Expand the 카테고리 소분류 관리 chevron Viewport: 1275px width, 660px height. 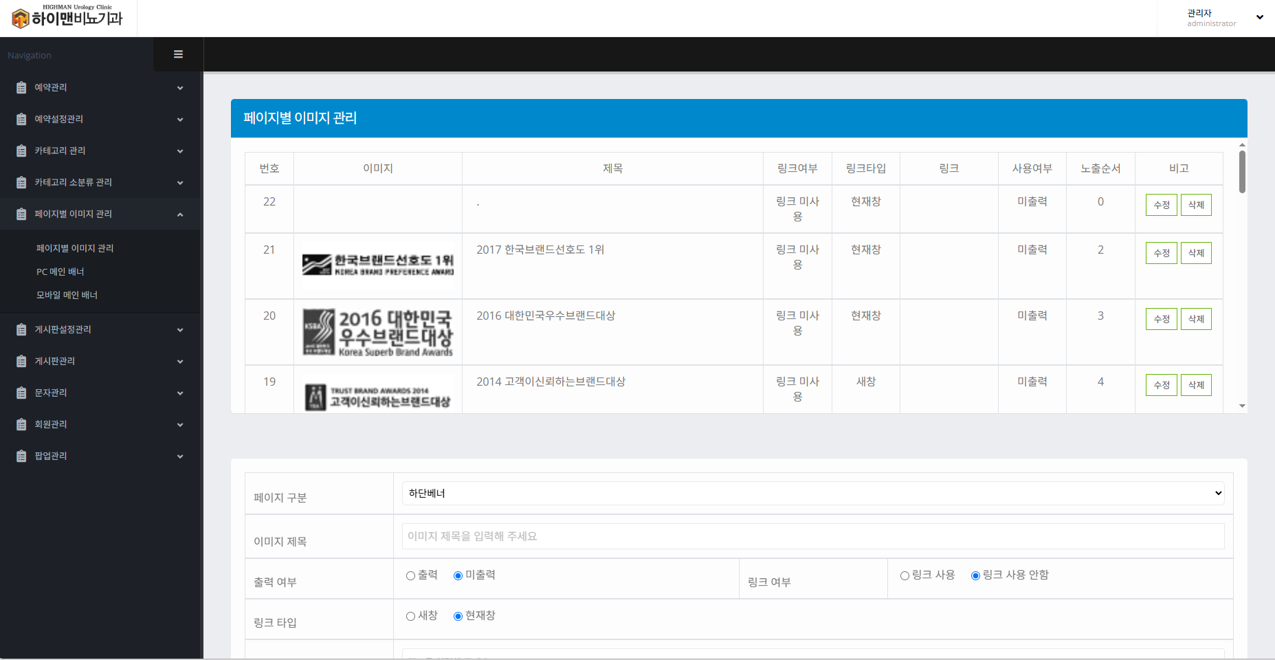(x=180, y=183)
